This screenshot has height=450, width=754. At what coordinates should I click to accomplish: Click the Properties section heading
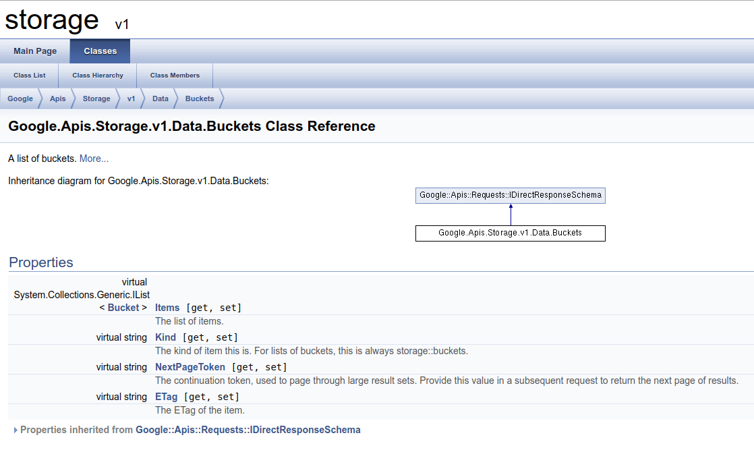[41, 262]
